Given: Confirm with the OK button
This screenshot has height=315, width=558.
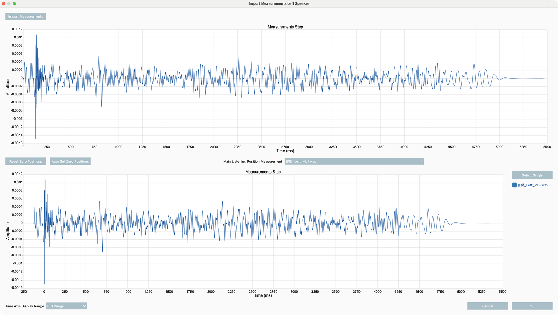Looking at the screenshot, I should (x=532, y=306).
